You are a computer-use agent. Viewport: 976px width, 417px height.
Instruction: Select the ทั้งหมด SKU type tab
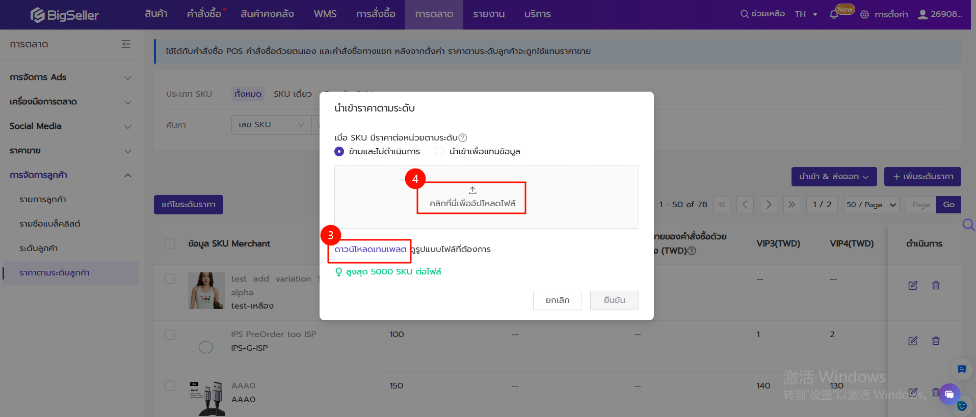coord(248,94)
